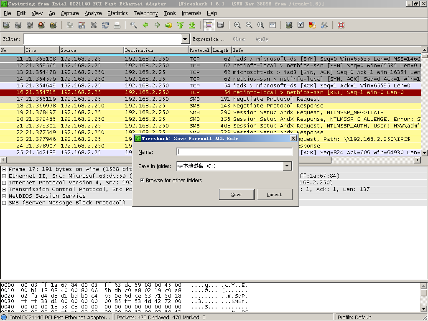Edit display filter icon
Image resolution: width=428 pixels, height=321 pixels.
pos(301,25)
